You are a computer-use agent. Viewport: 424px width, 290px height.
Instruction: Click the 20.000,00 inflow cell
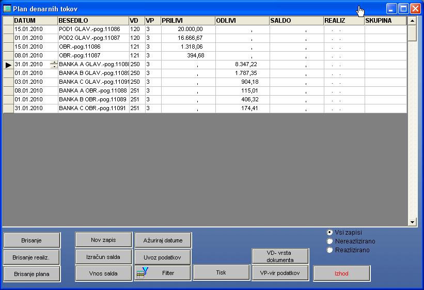click(188, 29)
